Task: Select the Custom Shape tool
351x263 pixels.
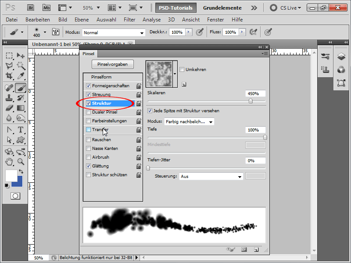Action: point(21,140)
